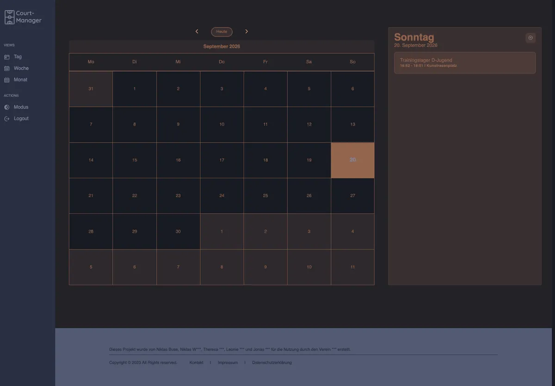Pick day 23 in the calendar

click(178, 196)
